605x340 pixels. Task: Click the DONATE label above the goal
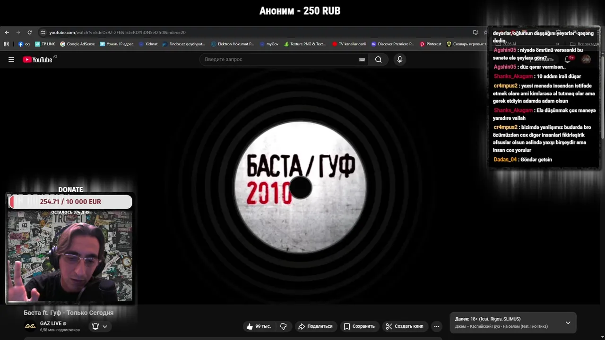[70, 190]
